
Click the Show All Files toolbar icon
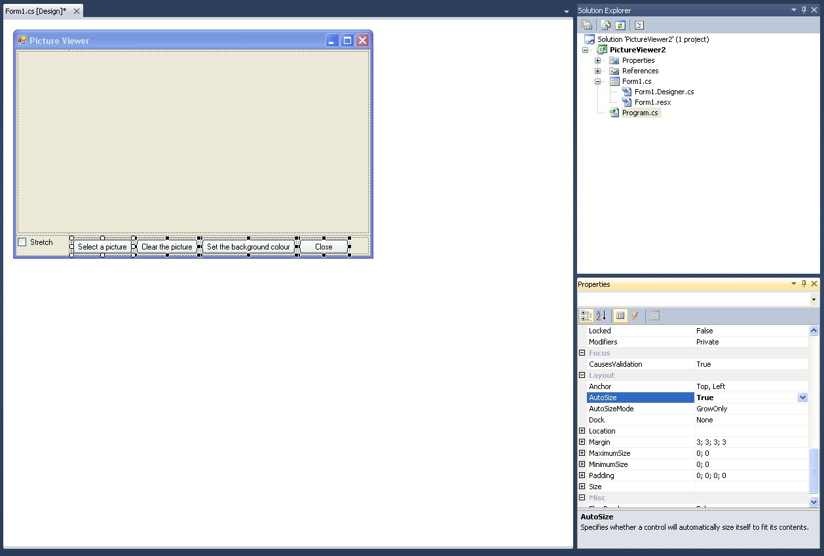pos(606,25)
